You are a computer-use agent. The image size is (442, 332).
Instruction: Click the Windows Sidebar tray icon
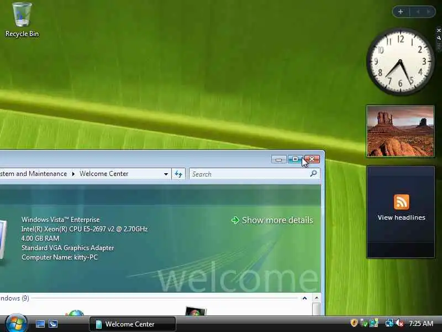pos(374,323)
